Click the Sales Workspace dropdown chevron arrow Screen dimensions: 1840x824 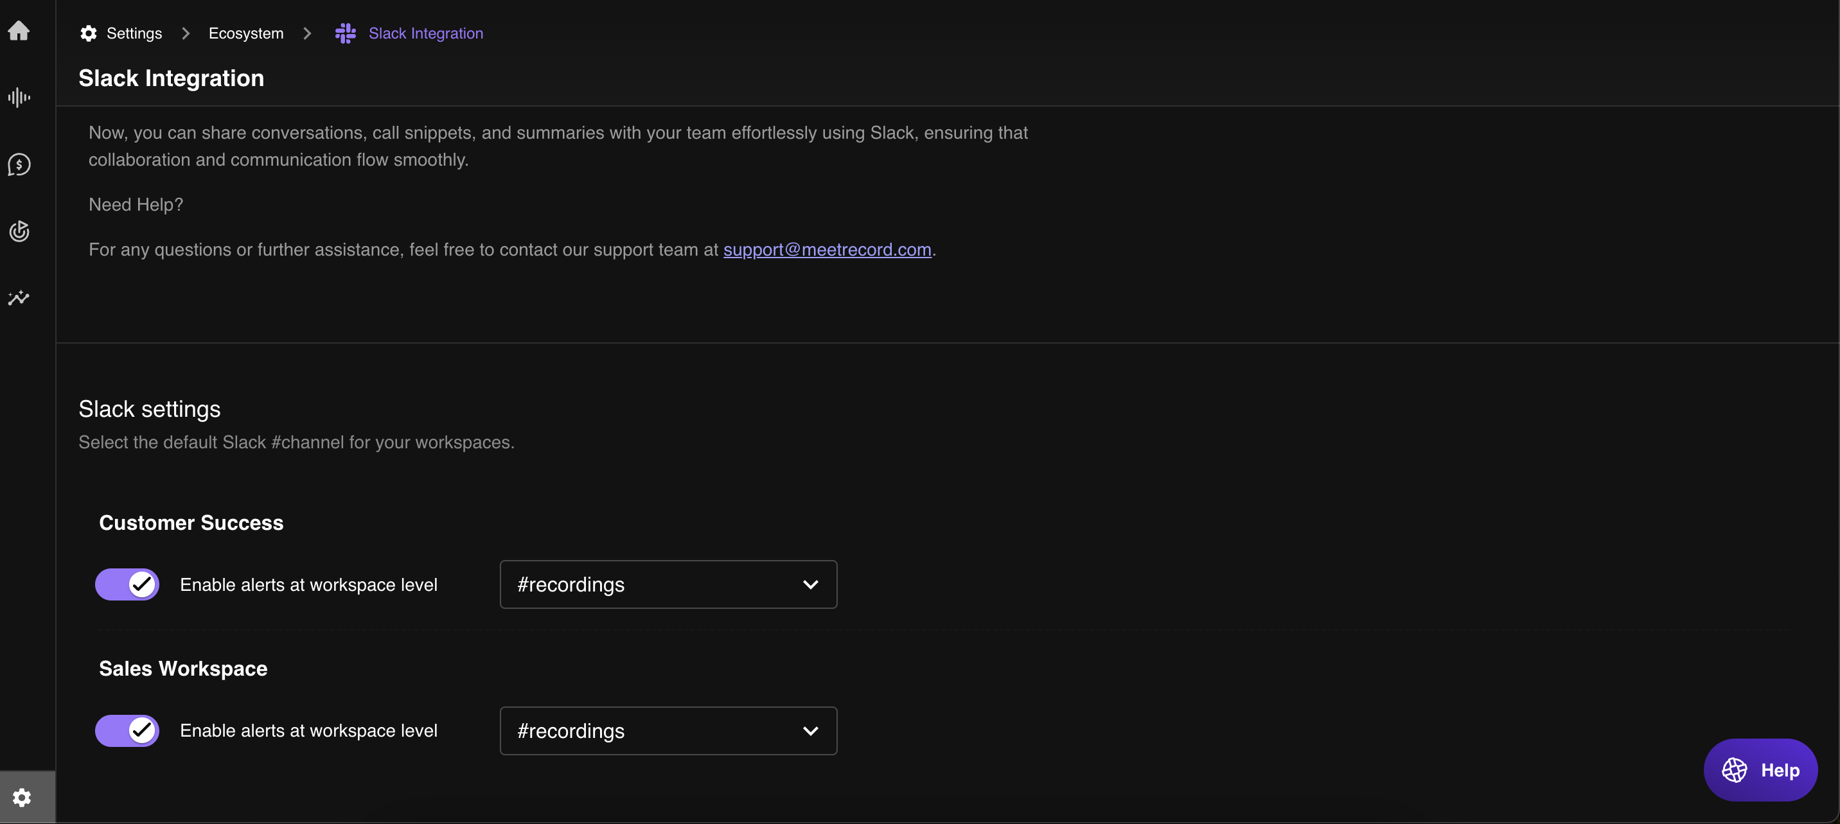pyautogui.click(x=810, y=730)
